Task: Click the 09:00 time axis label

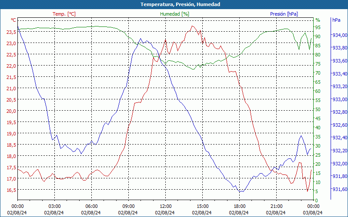Action: coord(128,207)
